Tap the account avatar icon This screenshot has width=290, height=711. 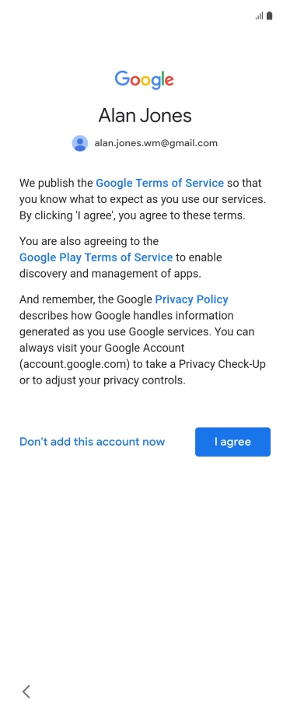click(80, 143)
